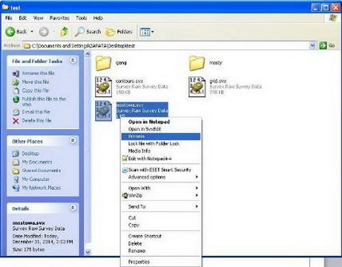The width and height of the screenshot is (342, 267).
Task: Choose Delete in context menu
Action: (x=161, y=243)
